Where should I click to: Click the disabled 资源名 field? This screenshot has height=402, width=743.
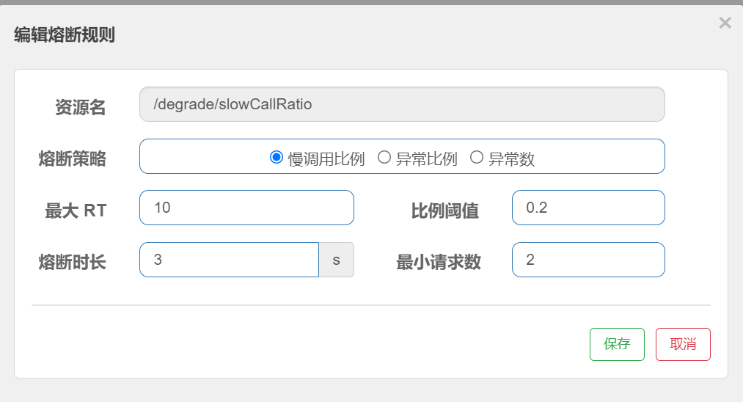point(402,104)
